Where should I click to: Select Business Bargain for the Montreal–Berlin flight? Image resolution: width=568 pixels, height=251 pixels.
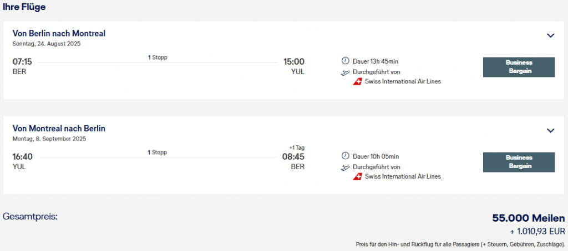click(519, 162)
